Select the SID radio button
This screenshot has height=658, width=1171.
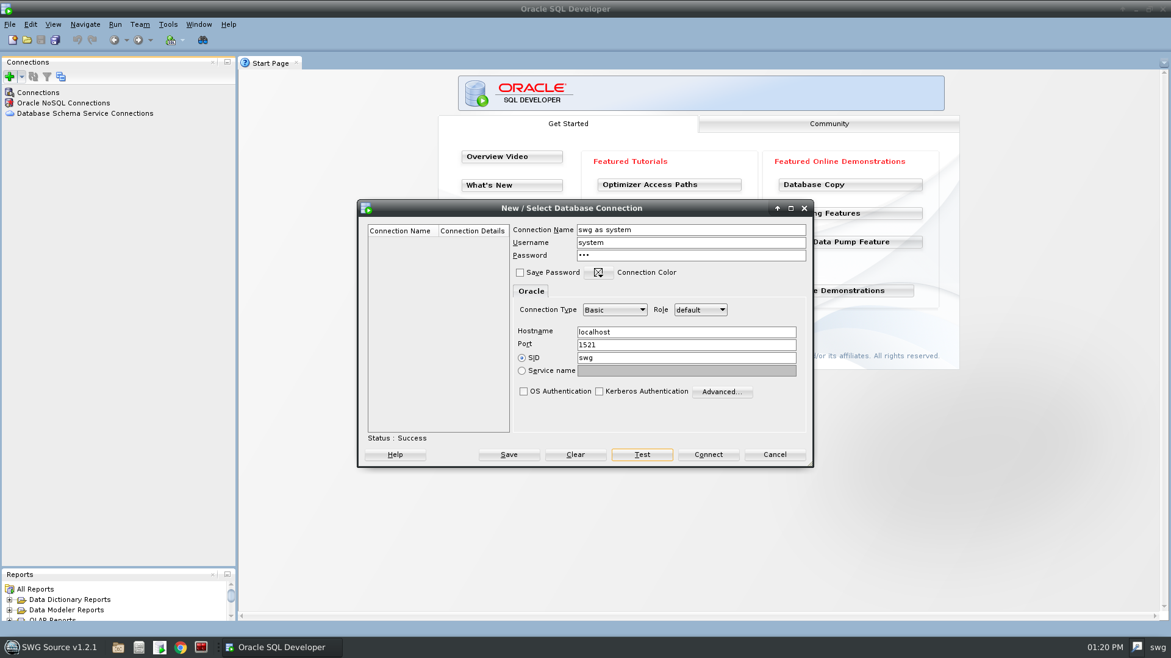click(522, 358)
